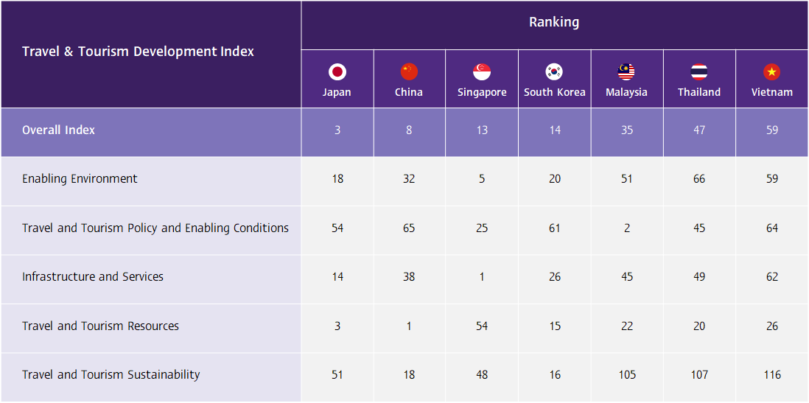Click the Vietnam flag icon
The height and width of the screenshot is (403, 809).
(x=771, y=71)
